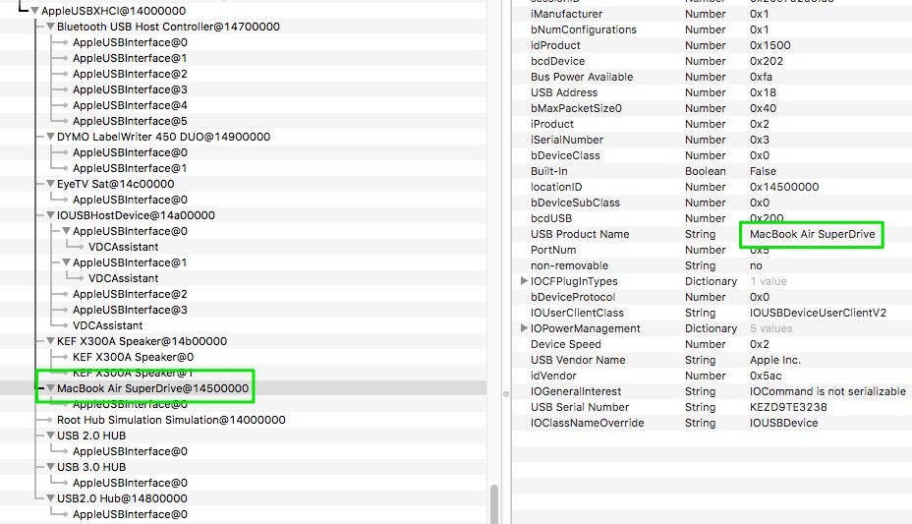Collapse the KEF X300A Speaker@14b00000 triangle

coord(50,341)
